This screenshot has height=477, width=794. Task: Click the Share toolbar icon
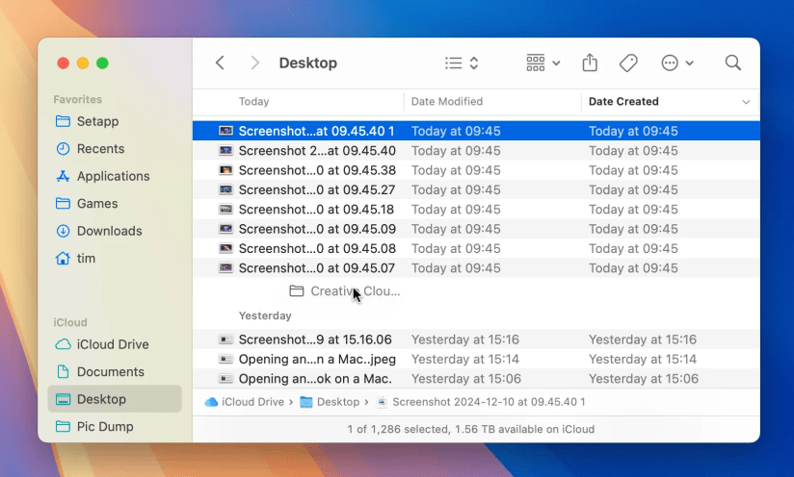click(x=590, y=63)
